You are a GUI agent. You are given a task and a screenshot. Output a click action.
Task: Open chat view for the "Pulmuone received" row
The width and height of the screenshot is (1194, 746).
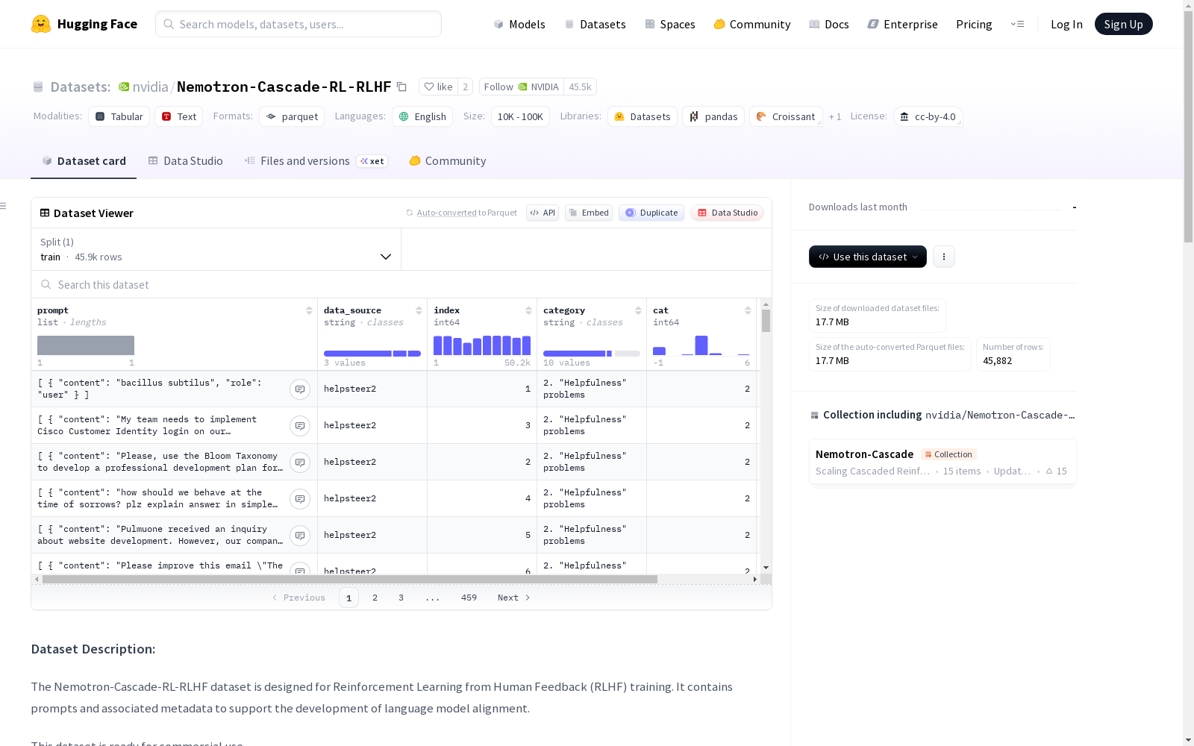click(x=300, y=536)
